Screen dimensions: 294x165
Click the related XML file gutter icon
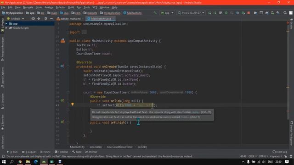62,41
